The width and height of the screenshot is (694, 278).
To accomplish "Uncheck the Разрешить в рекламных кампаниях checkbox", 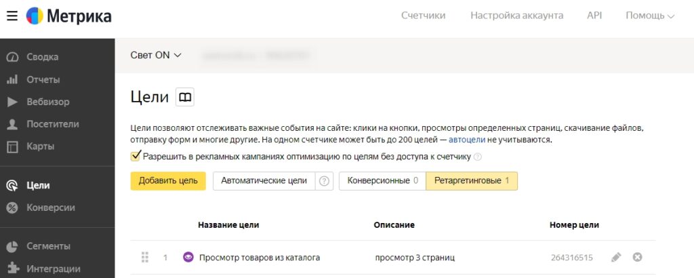I will click(x=136, y=157).
